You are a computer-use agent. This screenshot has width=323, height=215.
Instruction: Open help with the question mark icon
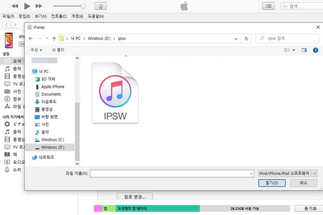click(315, 50)
